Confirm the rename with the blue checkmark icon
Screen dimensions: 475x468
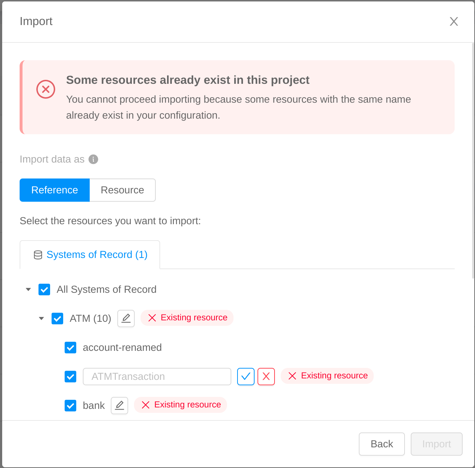click(246, 377)
